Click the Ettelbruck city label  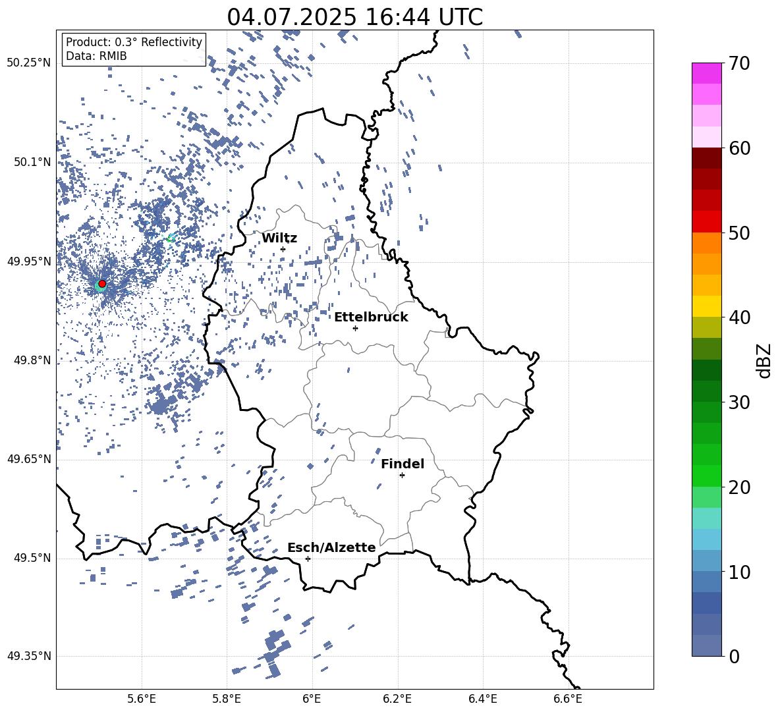(x=371, y=317)
